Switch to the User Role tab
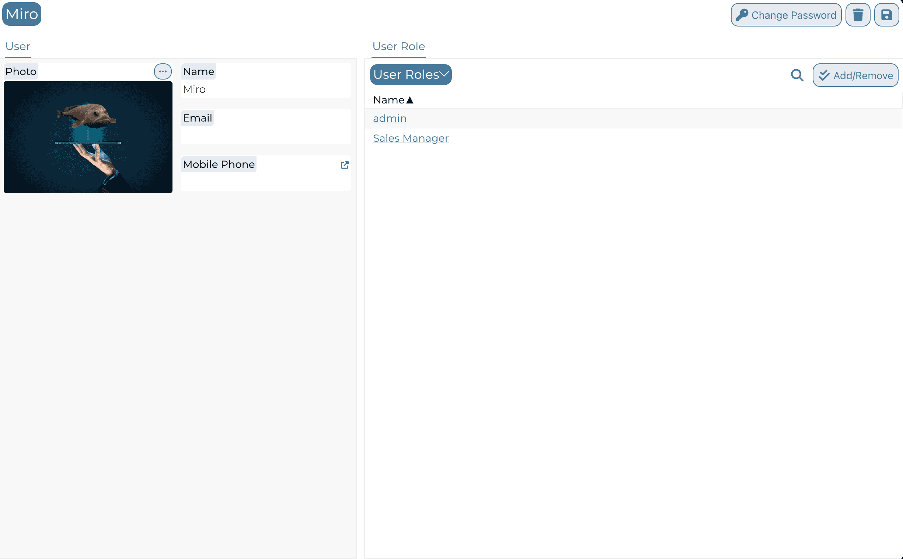Screen dimensions: 903x559 pyautogui.click(x=398, y=46)
